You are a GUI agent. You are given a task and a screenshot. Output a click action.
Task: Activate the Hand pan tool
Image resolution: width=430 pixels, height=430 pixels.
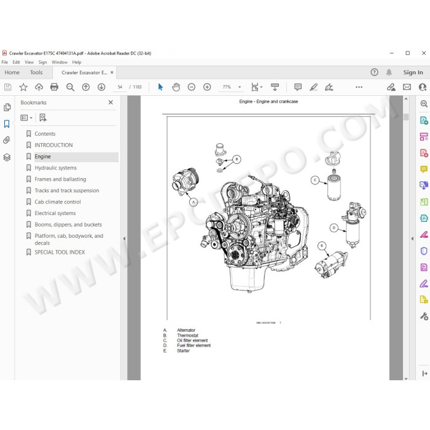[176, 87]
